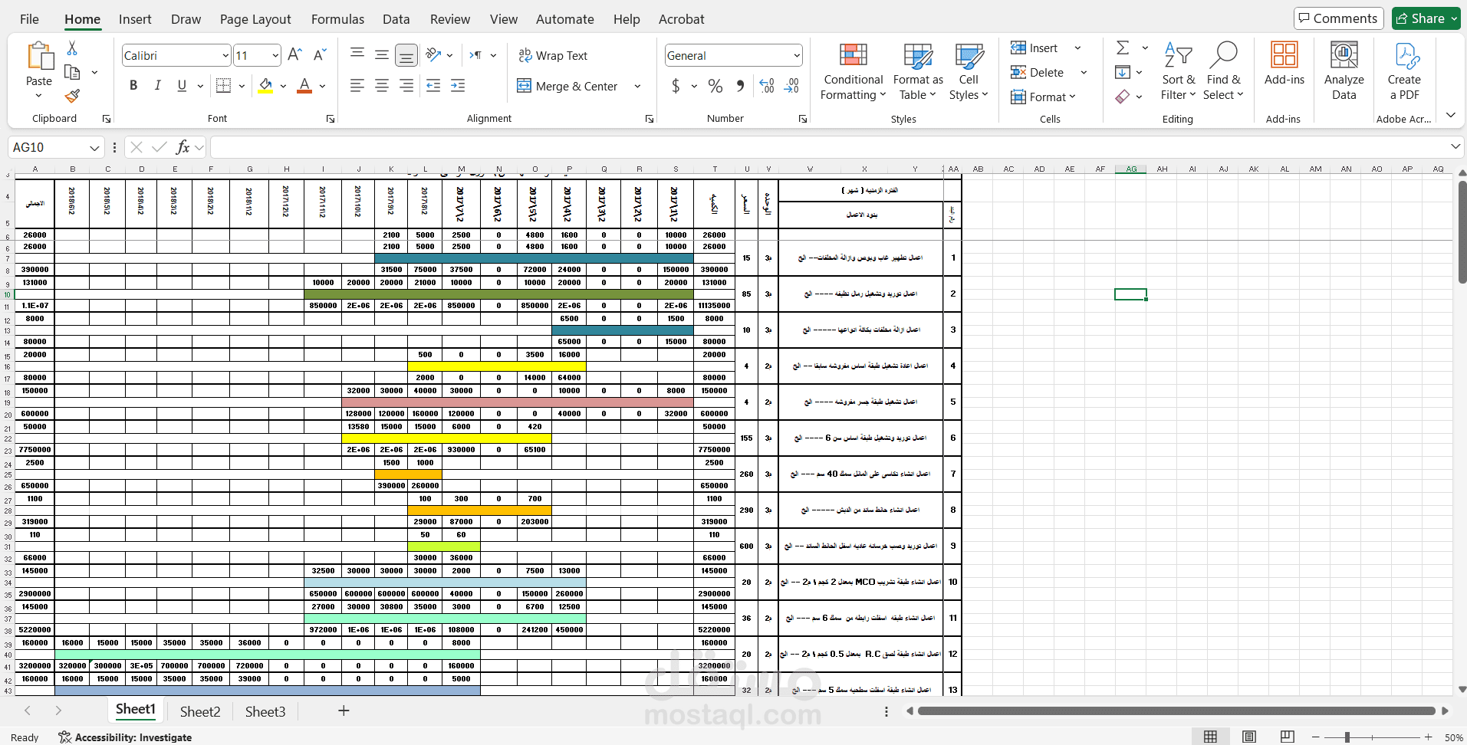
Task: Align text right
Action: tap(406, 86)
